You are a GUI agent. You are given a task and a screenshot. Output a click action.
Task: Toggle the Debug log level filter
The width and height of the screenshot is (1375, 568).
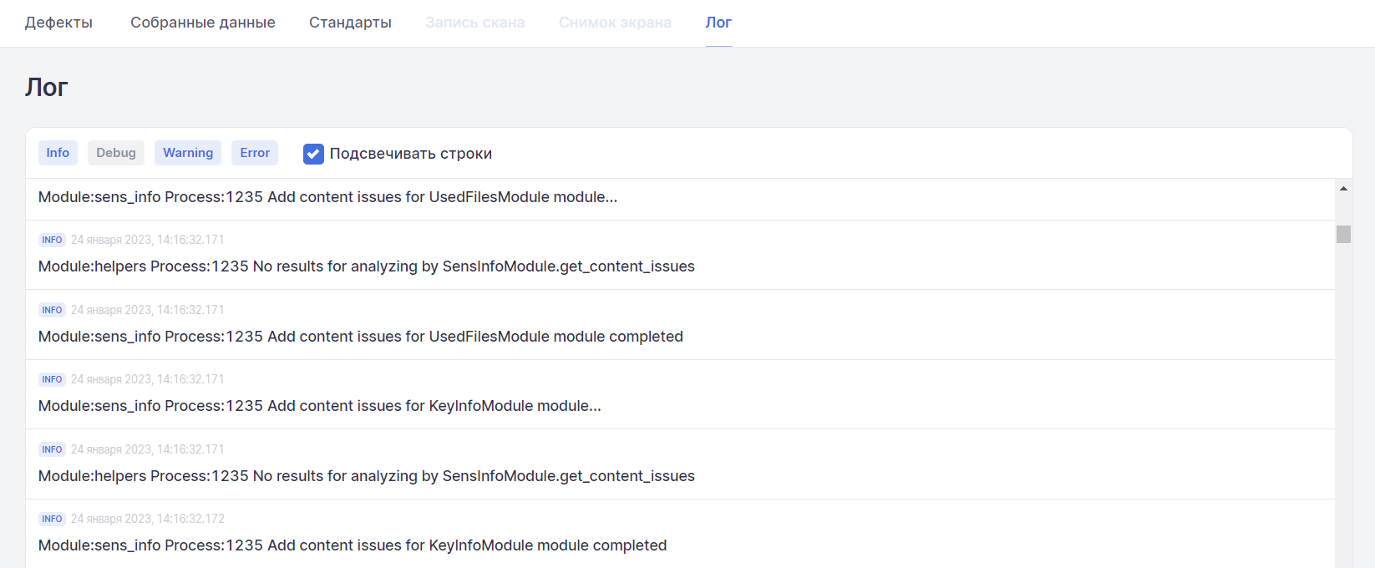[x=116, y=153]
